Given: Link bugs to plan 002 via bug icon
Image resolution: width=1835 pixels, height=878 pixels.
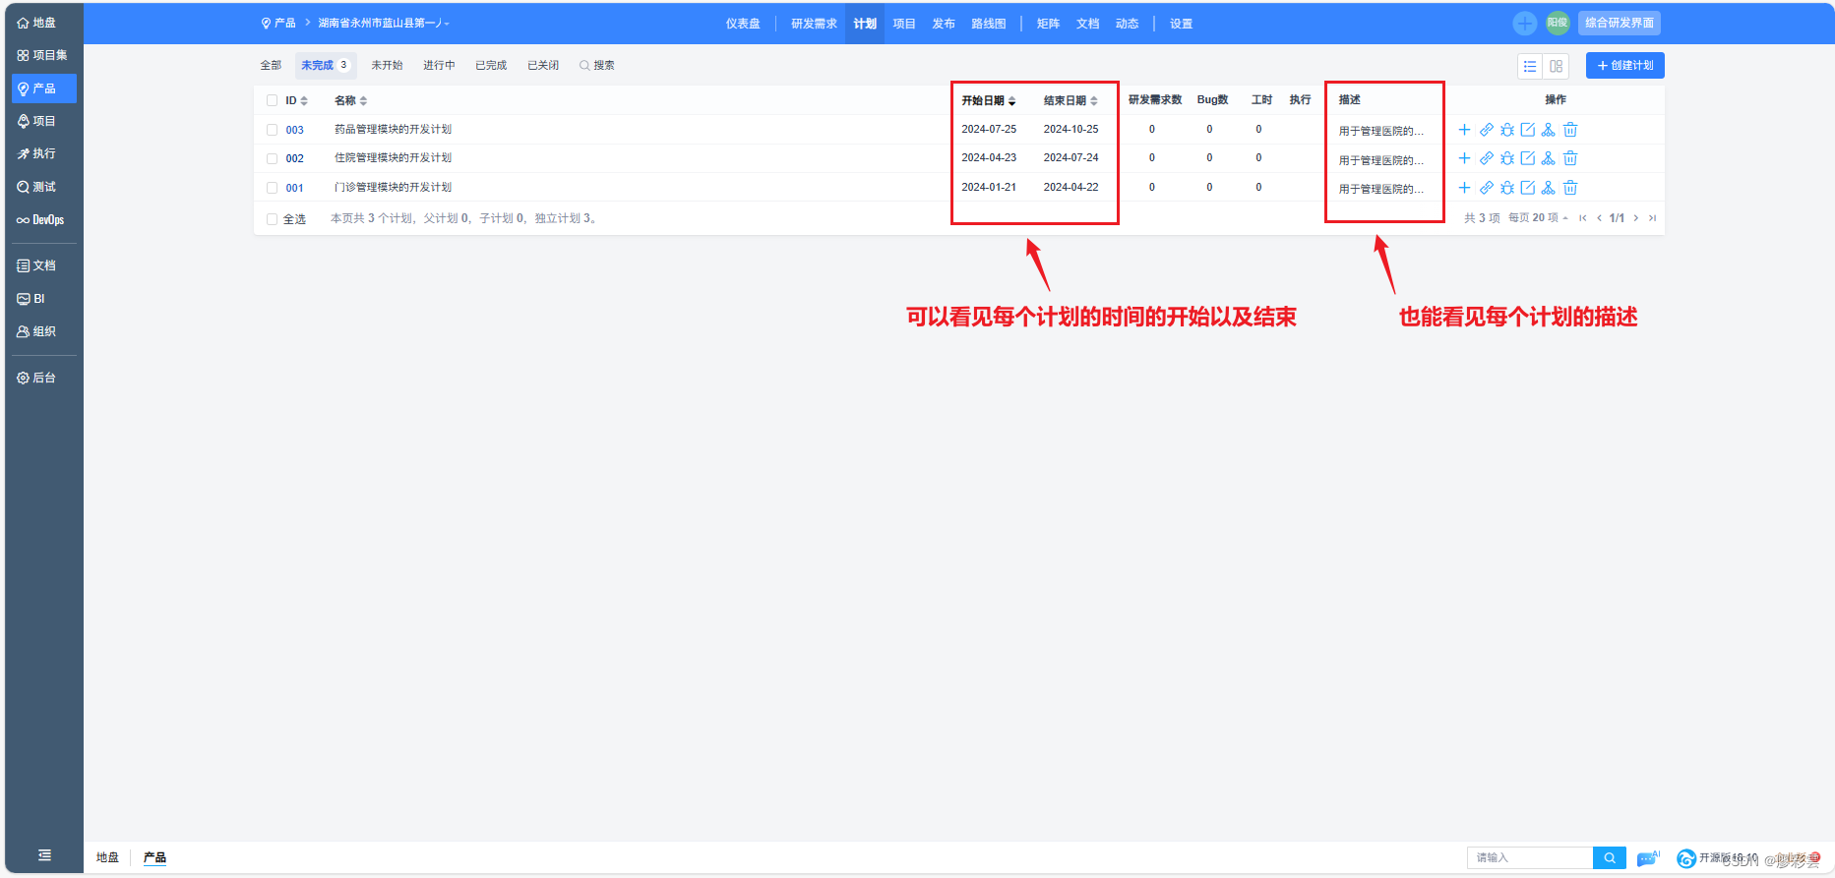Looking at the screenshot, I should pyautogui.click(x=1506, y=158).
